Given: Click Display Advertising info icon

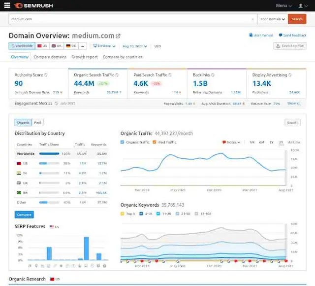Looking at the screenshot, I should click(290, 75).
